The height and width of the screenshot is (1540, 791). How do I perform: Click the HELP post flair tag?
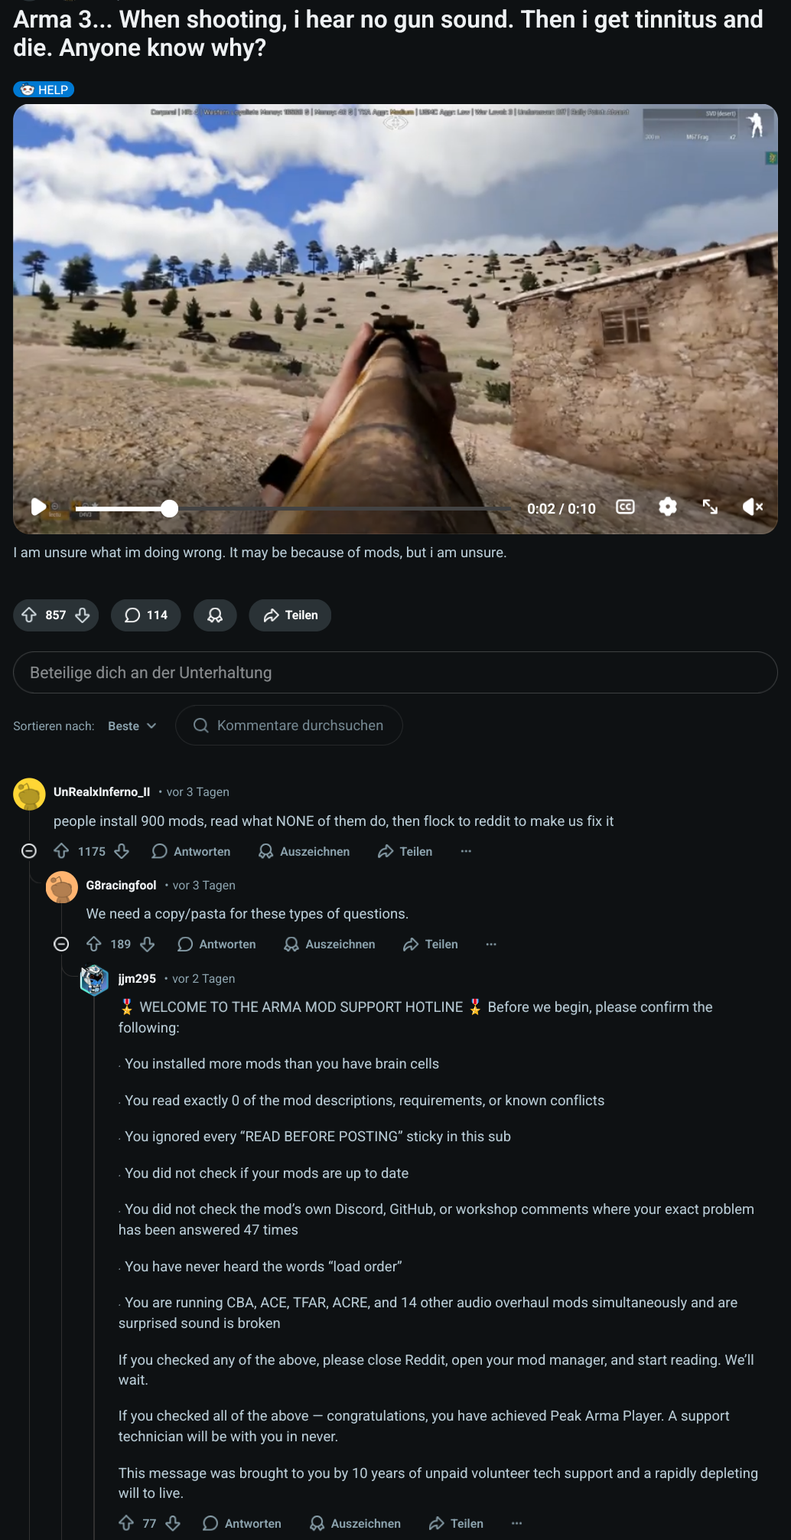pos(44,90)
